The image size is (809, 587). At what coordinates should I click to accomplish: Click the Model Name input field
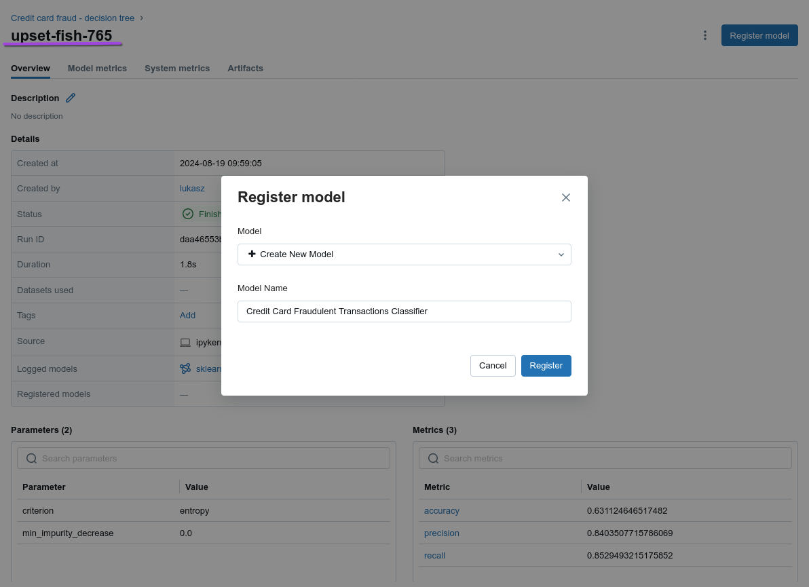tap(404, 311)
